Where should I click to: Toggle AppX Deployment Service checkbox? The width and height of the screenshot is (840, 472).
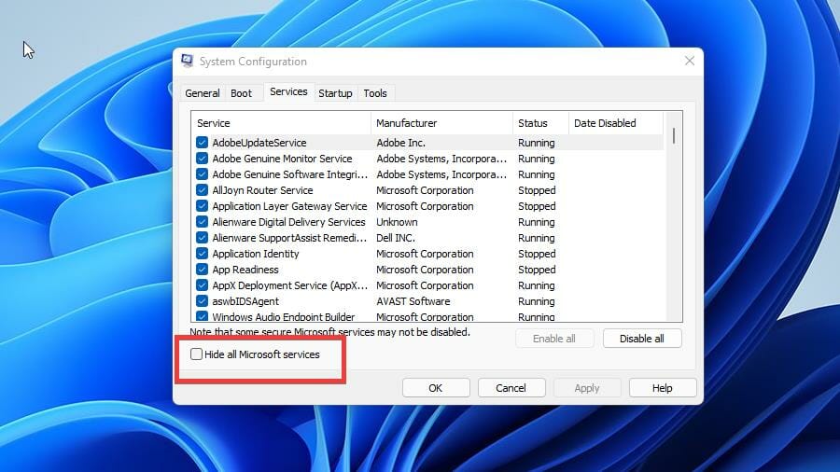(202, 285)
